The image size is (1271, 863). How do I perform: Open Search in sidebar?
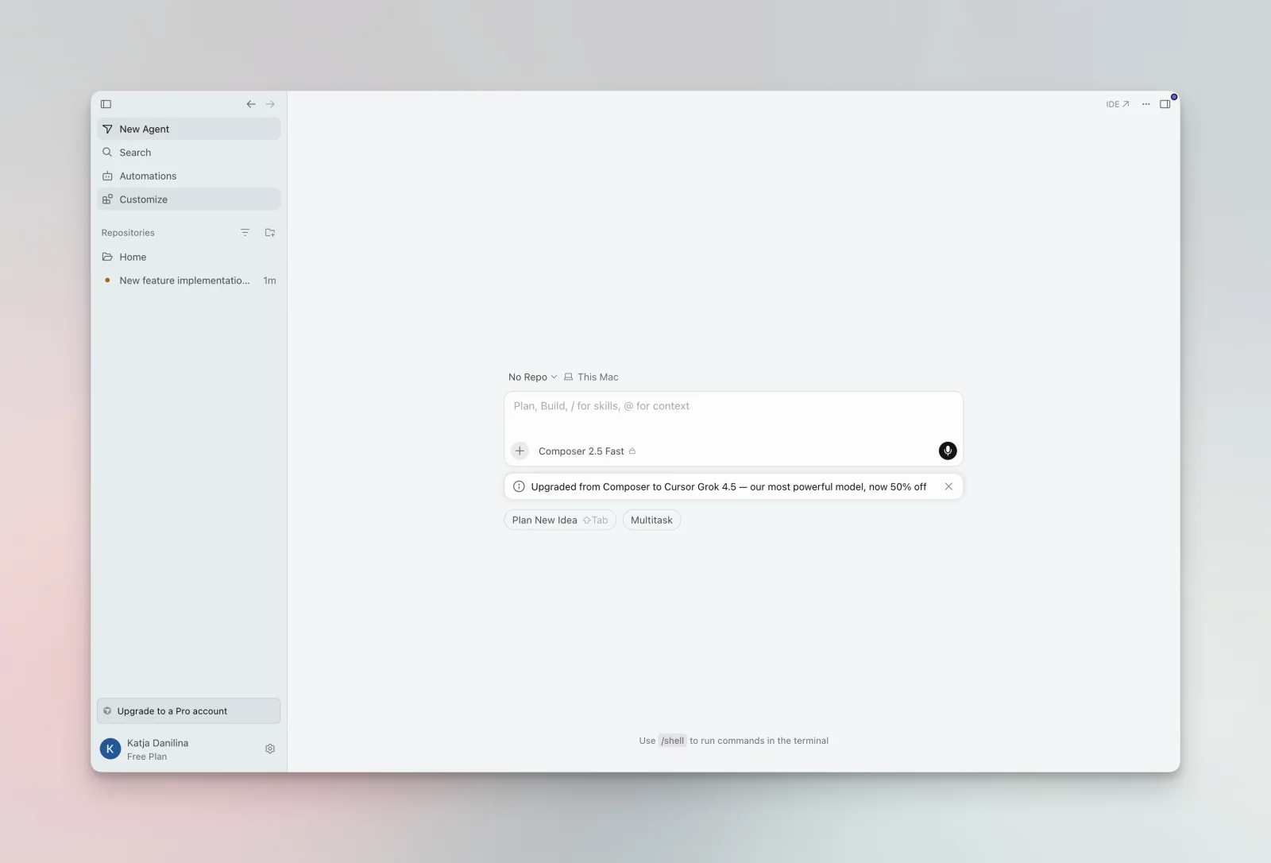click(x=188, y=153)
